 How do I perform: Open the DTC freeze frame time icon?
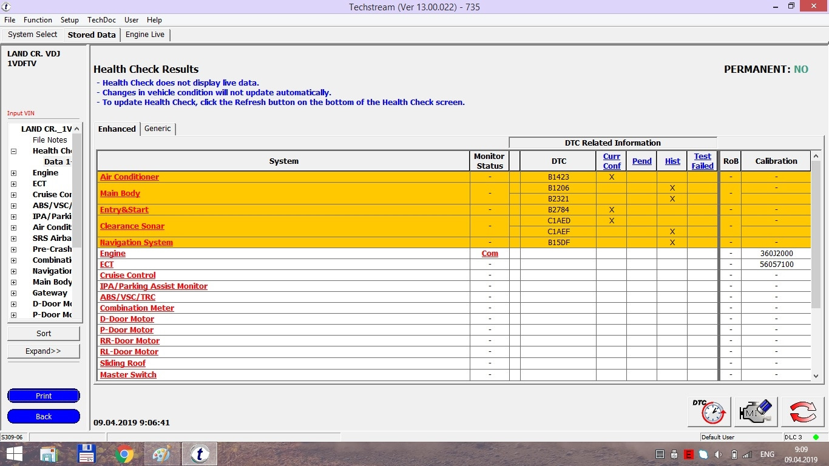(x=709, y=412)
